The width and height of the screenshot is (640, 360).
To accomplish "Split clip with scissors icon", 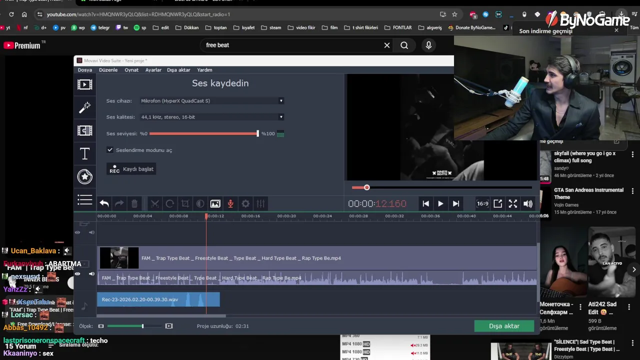I will [155, 203].
